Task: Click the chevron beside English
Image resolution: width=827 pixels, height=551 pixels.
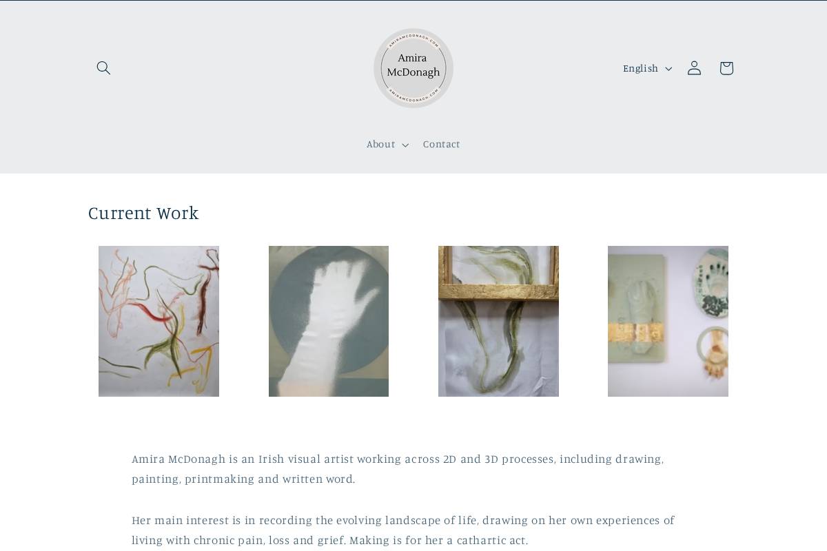Action: point(668,69)
